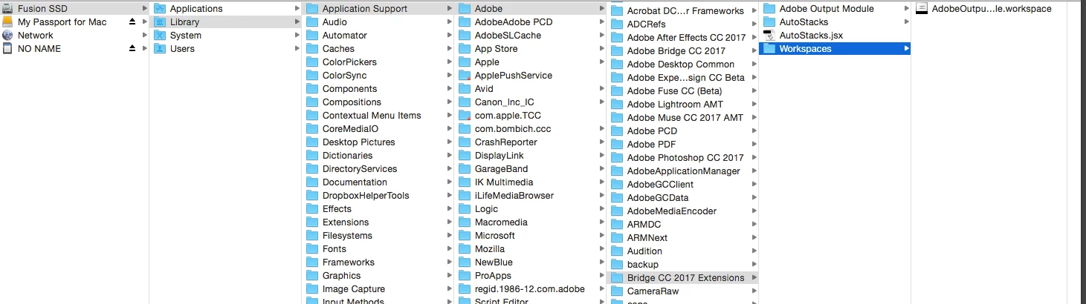
Task: Click the ApplePushService restricted folder icon
Action: [x=465, y=76]
